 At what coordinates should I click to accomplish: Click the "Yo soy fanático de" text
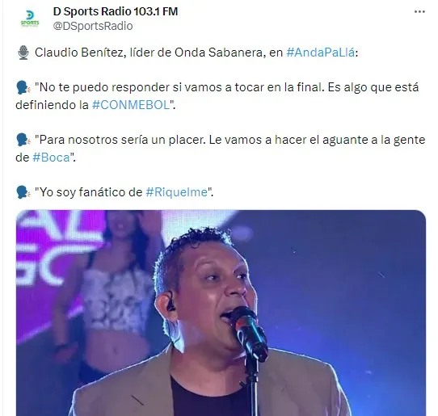(89, 192)
